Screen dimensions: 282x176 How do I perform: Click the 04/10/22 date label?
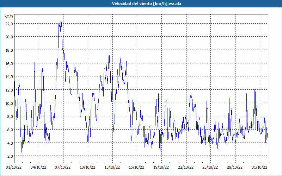pos(38,168)
